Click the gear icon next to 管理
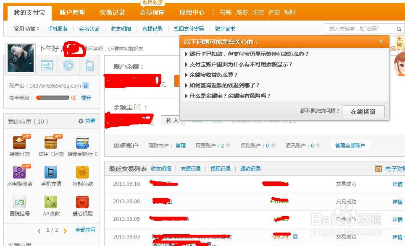Viewport: 405px width, 246px height. click(x=81, y=121)
